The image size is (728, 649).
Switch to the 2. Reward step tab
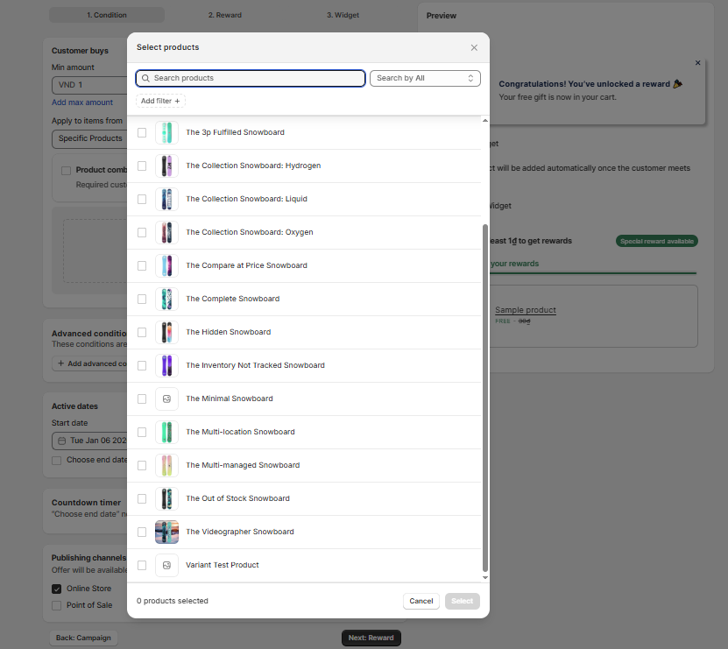[225, 15]
